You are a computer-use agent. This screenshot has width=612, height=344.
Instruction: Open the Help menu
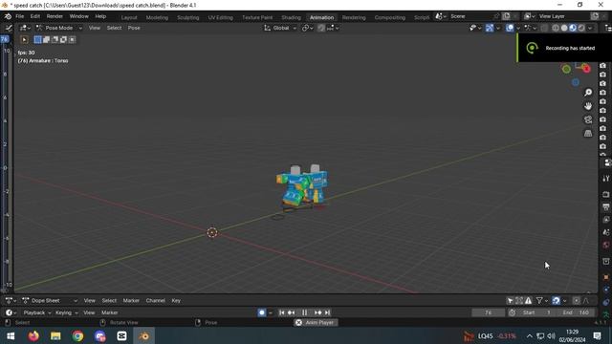(x=100, y=16)
